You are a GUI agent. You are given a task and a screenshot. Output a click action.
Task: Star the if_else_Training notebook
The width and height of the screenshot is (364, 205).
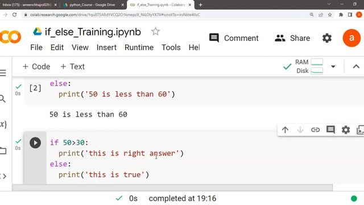tap(155, 31)
